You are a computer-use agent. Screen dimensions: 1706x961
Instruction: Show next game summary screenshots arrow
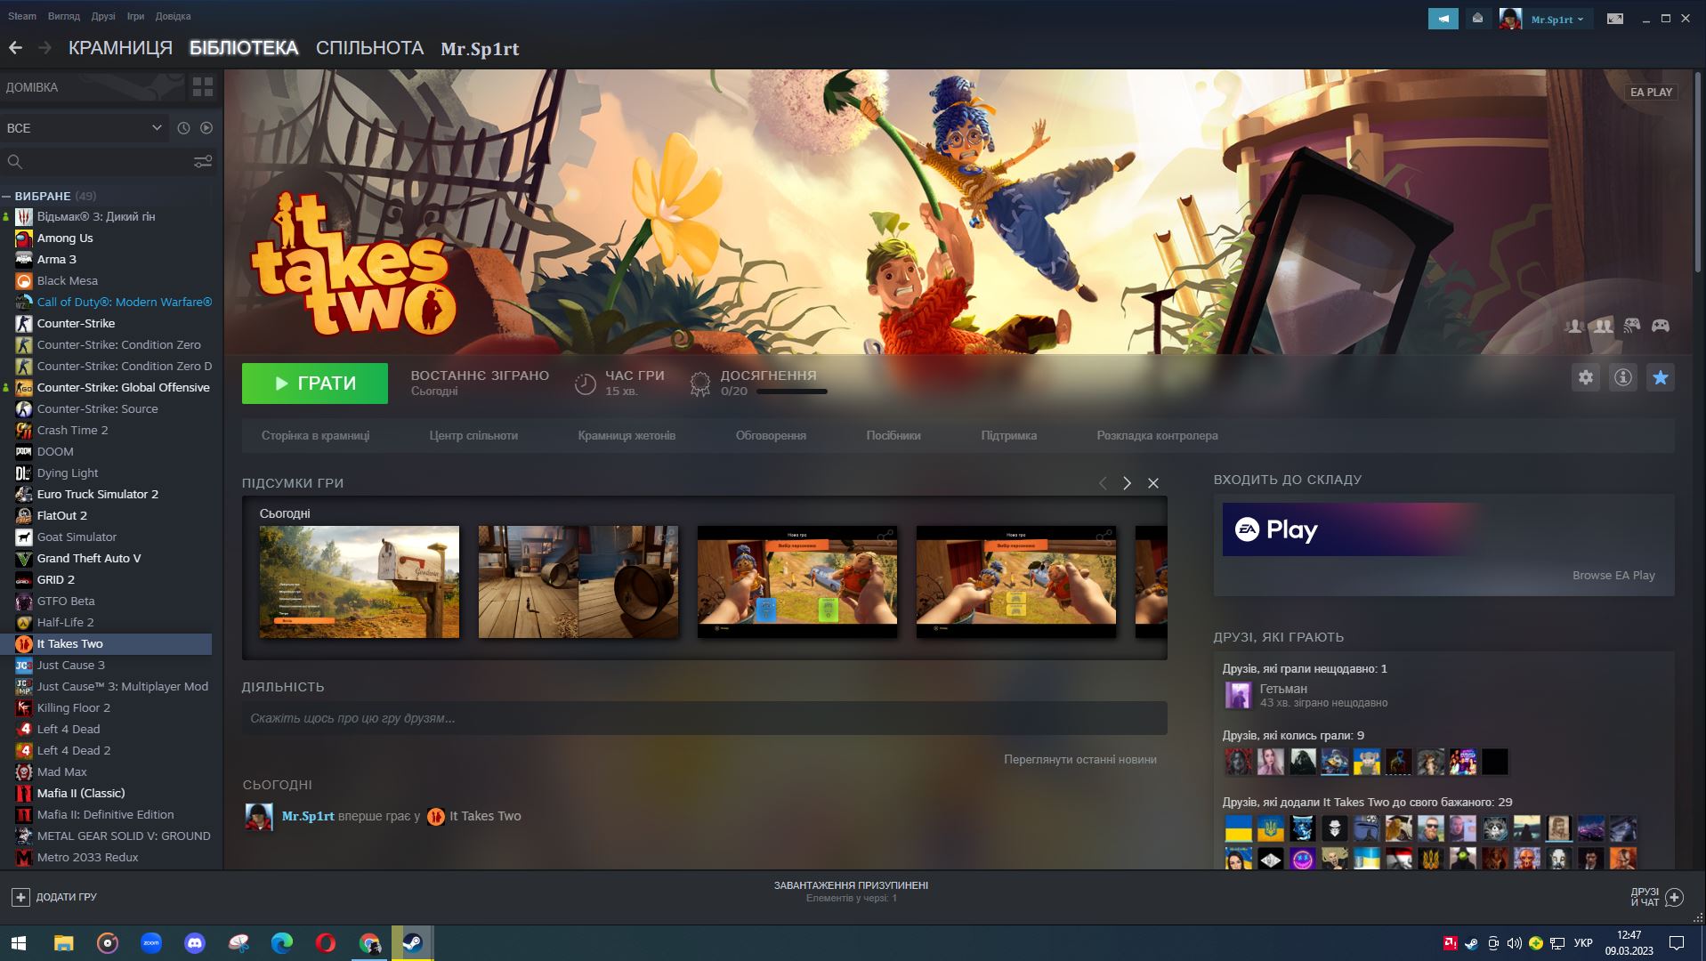point(1127,483)
